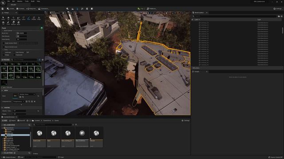284x159 pixels.
Task: Click the Content Browser asset search field
Action: click(52, 125)
